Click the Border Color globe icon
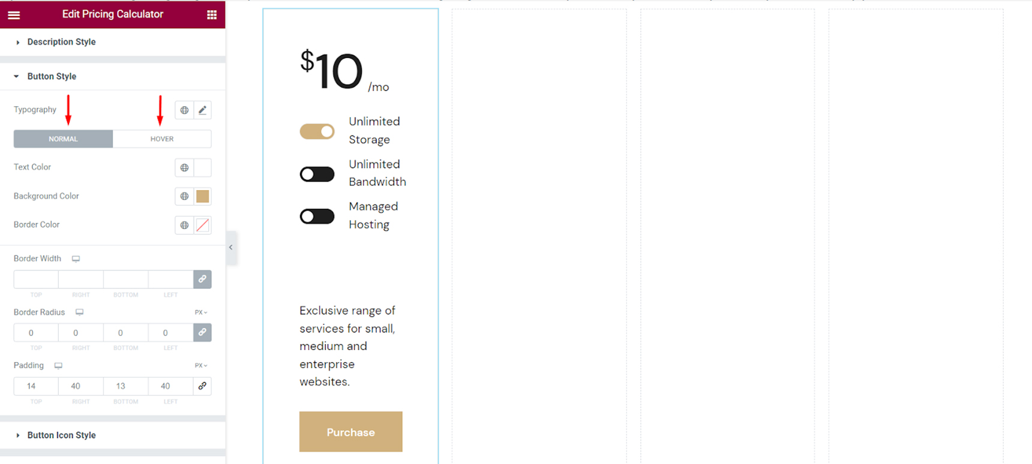 [x=184, y=225]
